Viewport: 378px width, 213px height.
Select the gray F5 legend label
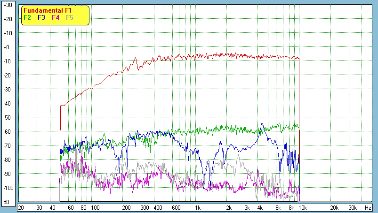[x=69, y=17]
